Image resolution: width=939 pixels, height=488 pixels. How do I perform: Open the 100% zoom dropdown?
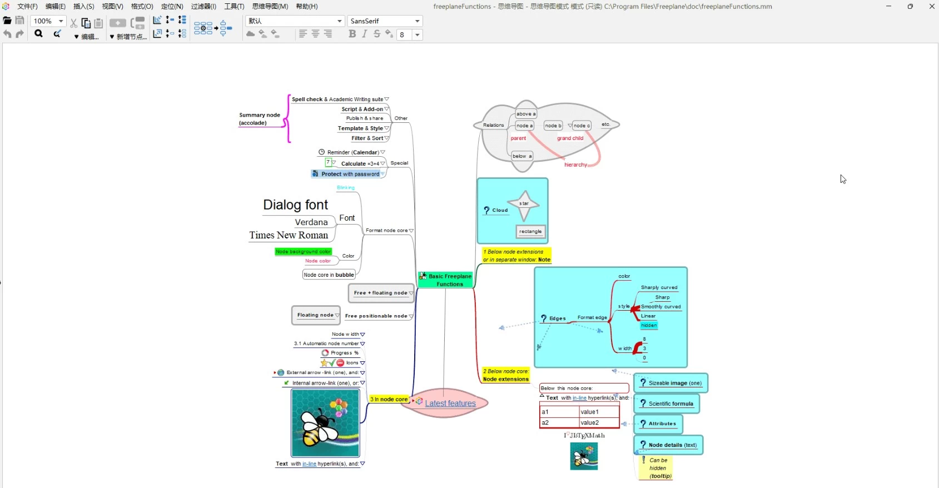click(x=61, y=21)
